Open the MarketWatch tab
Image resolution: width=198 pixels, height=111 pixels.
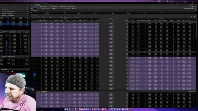point(52,5)
